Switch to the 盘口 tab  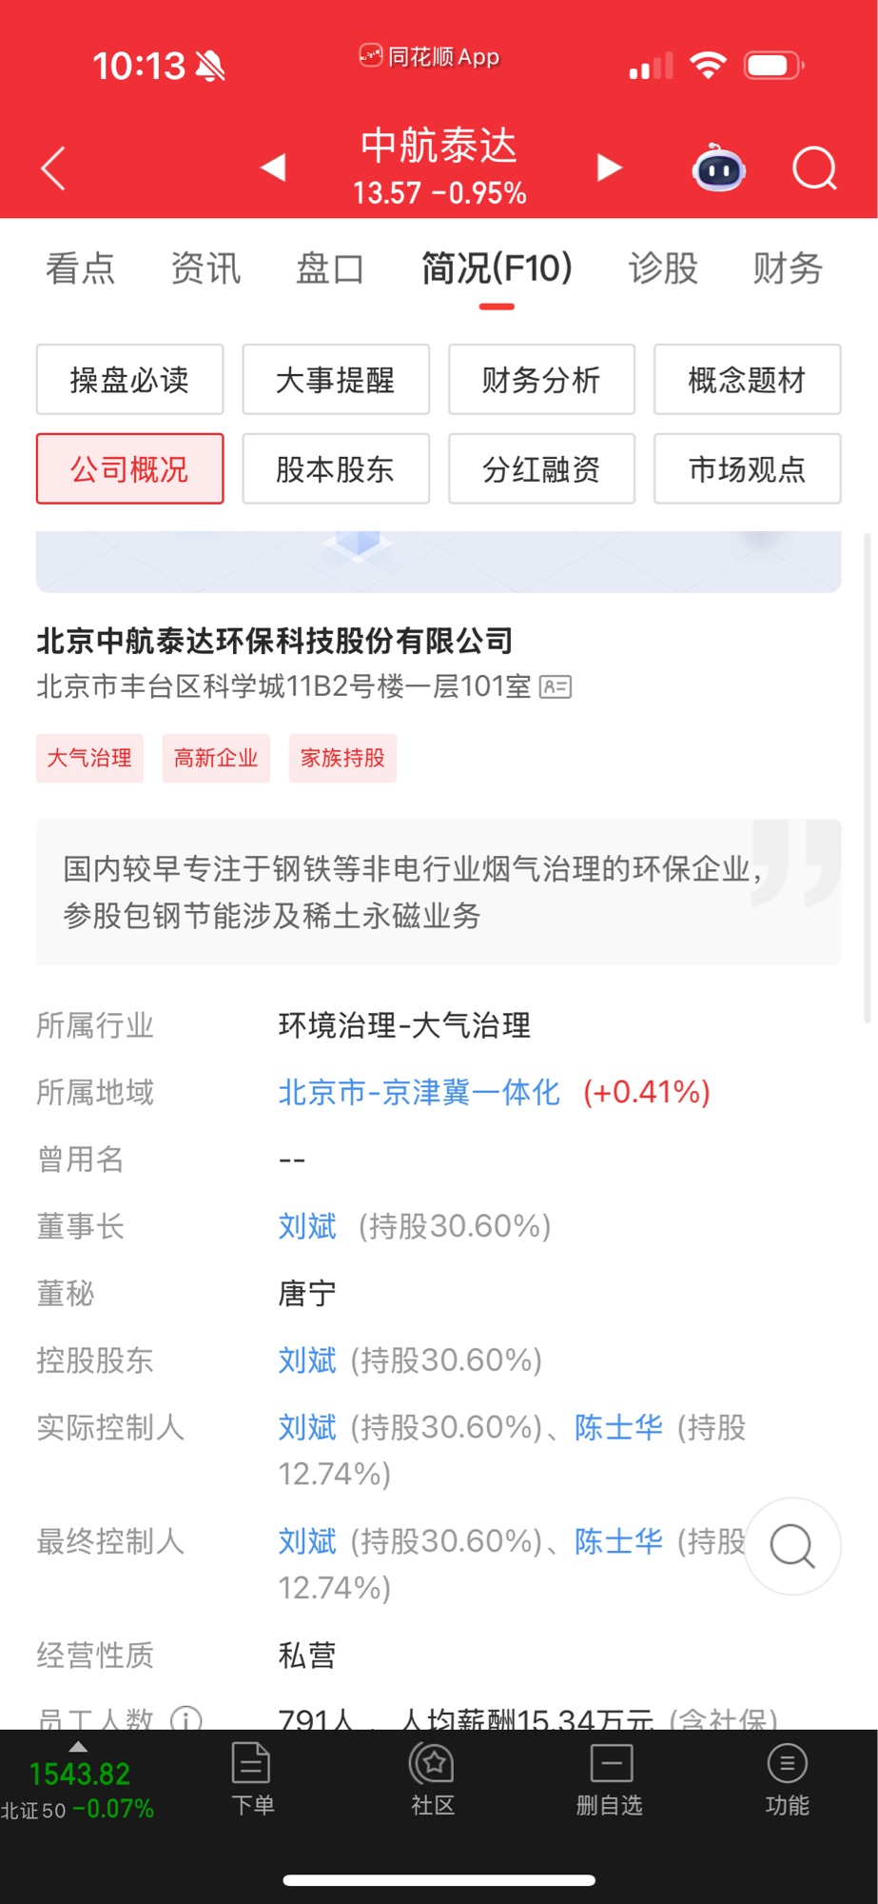329,268
